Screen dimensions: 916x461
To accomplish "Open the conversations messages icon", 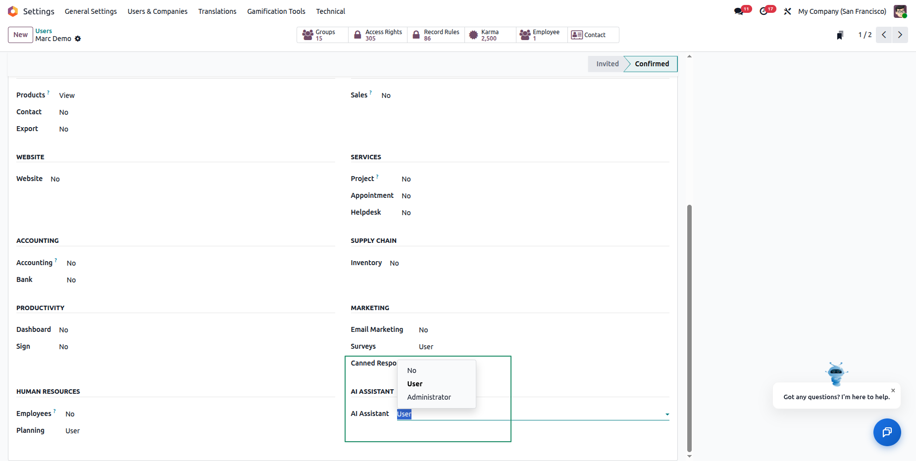I will tap(739, 11).
